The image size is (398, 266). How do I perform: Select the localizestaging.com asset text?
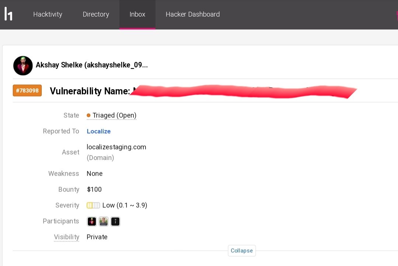point(116,147)
